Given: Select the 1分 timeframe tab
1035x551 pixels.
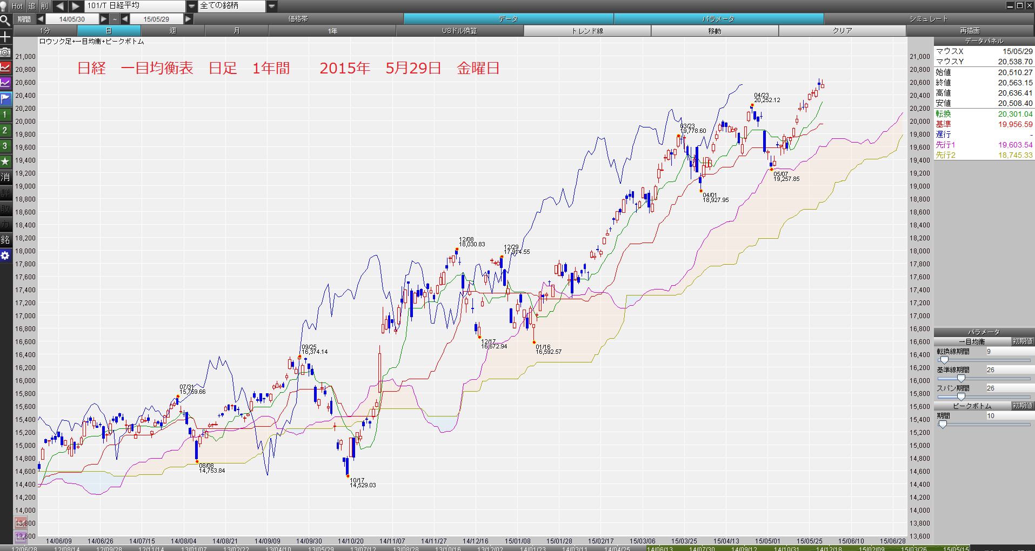Looking at the screenshot, I should (45, 31).
